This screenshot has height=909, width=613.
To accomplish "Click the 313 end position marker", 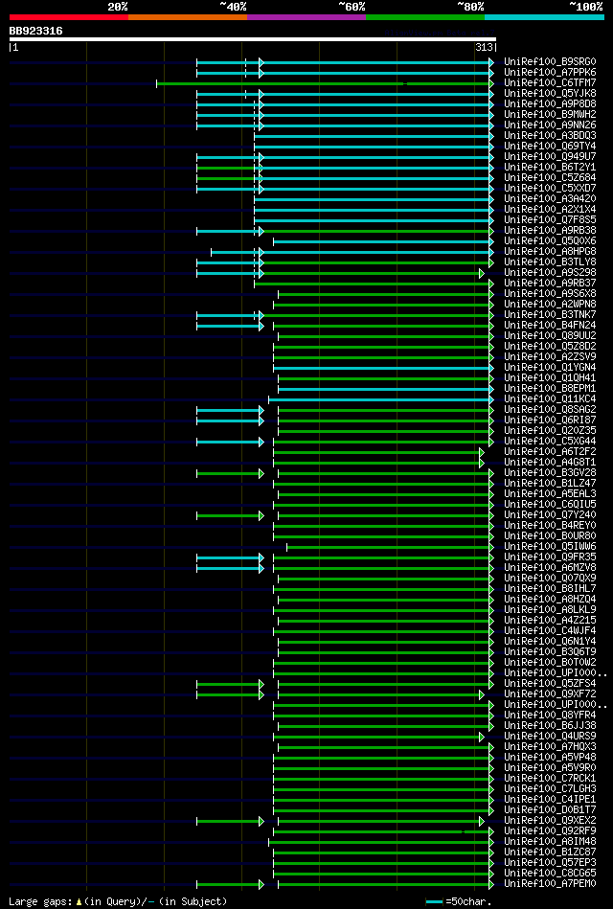I will (484, 48).
